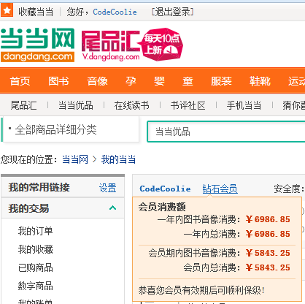Click the search box showing 当当优品
The image size is (305, 304).
226,132
